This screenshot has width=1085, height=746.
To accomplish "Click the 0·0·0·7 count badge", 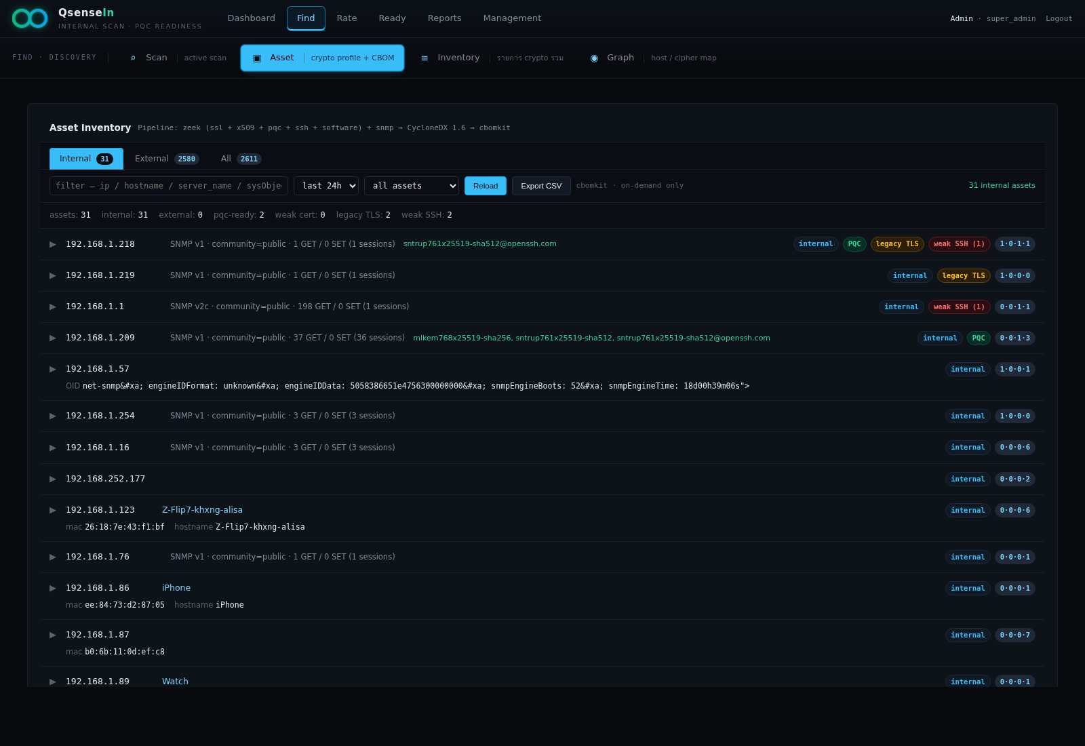I will (1014, 635).
